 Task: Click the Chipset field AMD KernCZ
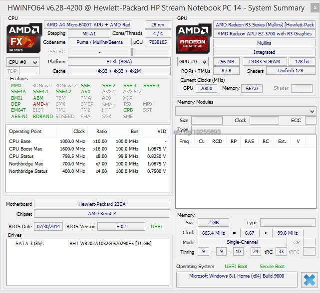coord(102,214)
